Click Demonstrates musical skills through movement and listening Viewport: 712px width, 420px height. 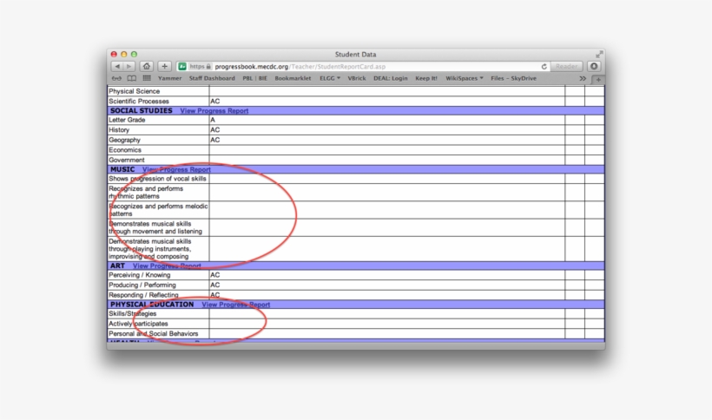[x=155, y=227]
